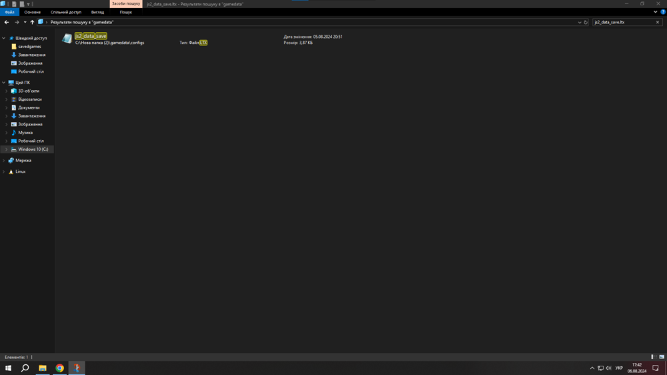The height and width of the screenshot is (375, 667).
Task: Expand the 3D-об'єкти folder
Action: coord(7,91)
